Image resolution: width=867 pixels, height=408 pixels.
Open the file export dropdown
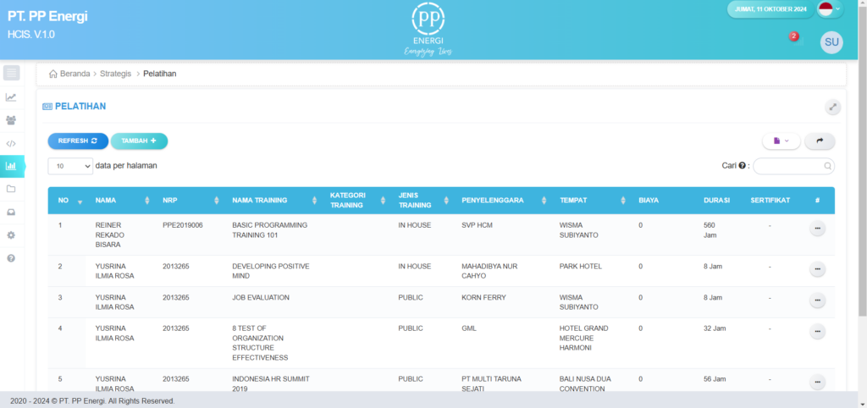[781, 141]
